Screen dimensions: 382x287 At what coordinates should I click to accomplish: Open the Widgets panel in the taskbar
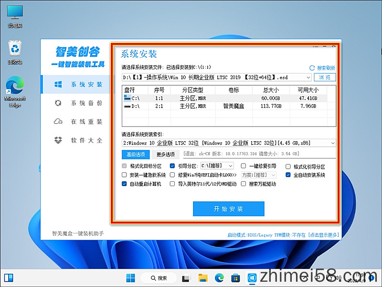[9, 278]
